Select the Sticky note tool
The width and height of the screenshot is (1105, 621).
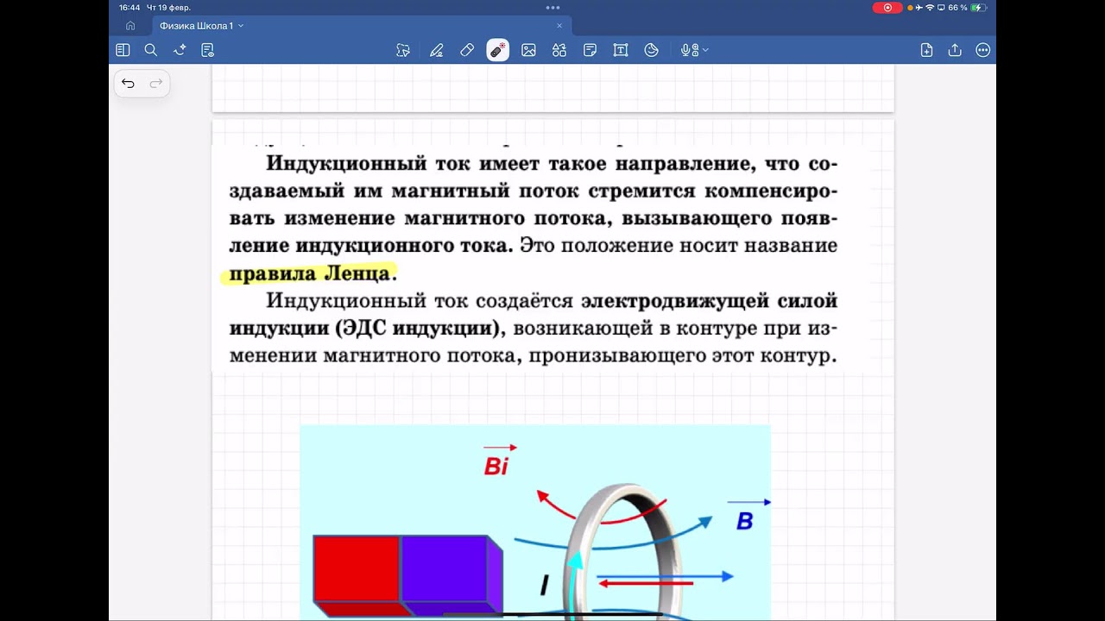pos(590,50)
